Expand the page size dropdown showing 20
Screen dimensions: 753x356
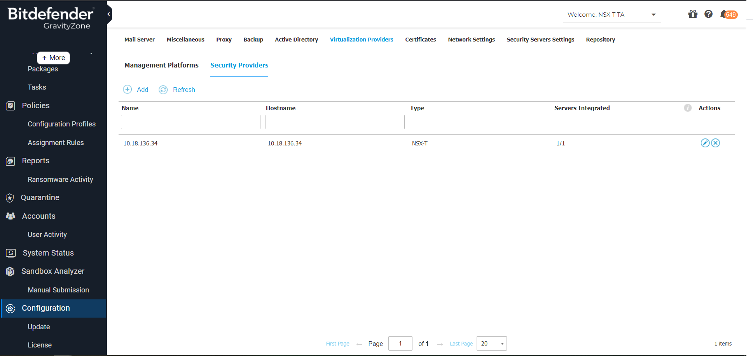tap(492, 344)
